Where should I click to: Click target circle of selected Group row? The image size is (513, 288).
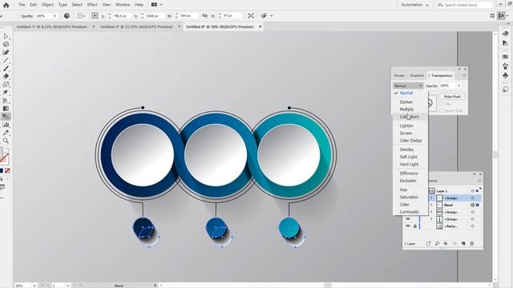(472, 198)
